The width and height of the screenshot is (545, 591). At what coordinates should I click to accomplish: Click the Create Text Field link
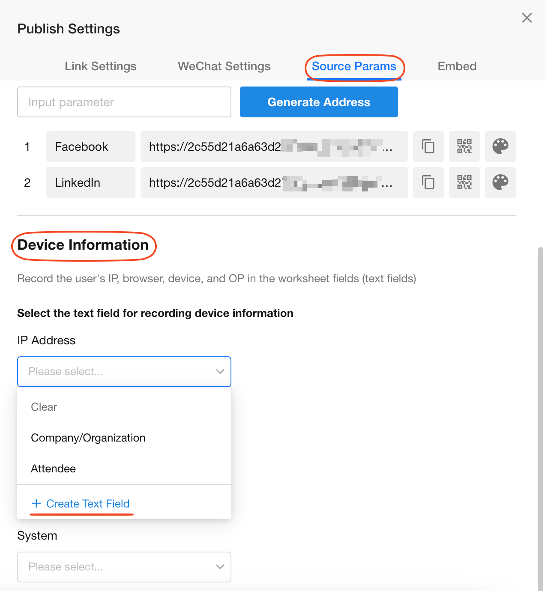(88, 504)
